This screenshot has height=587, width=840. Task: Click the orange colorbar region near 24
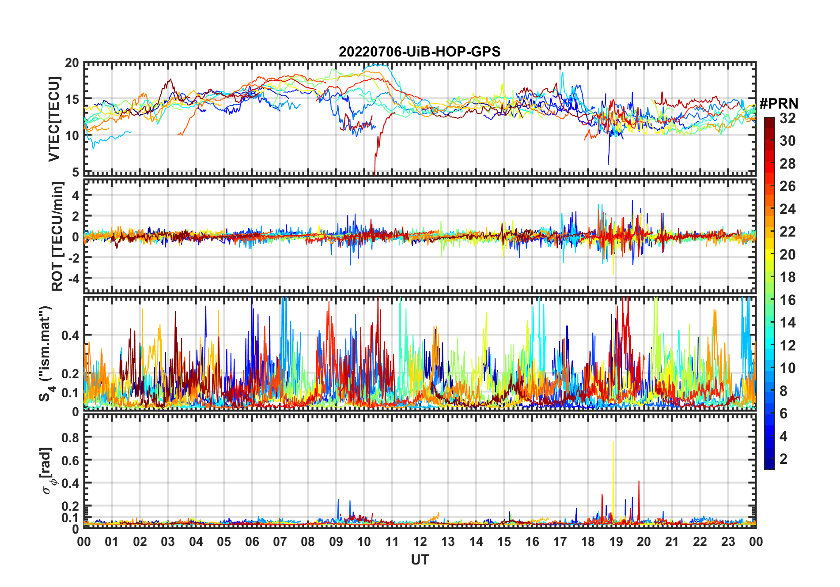pyautogui.click(x=769, y=209)
